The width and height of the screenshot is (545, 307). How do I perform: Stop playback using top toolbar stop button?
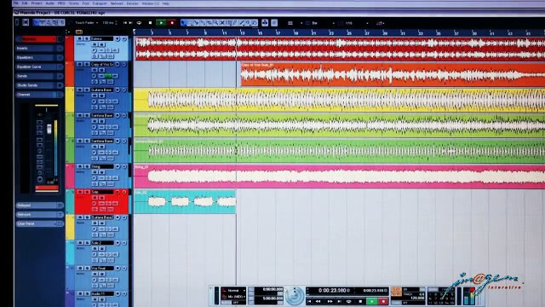point(150,23)
